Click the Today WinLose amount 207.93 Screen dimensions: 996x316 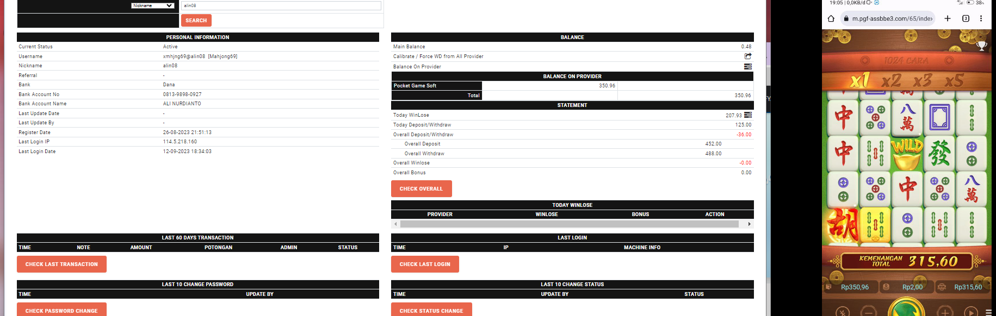click(733, 115)
